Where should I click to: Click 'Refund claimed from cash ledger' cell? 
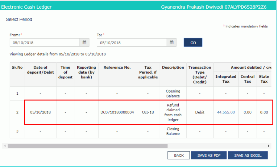(173, 112)
